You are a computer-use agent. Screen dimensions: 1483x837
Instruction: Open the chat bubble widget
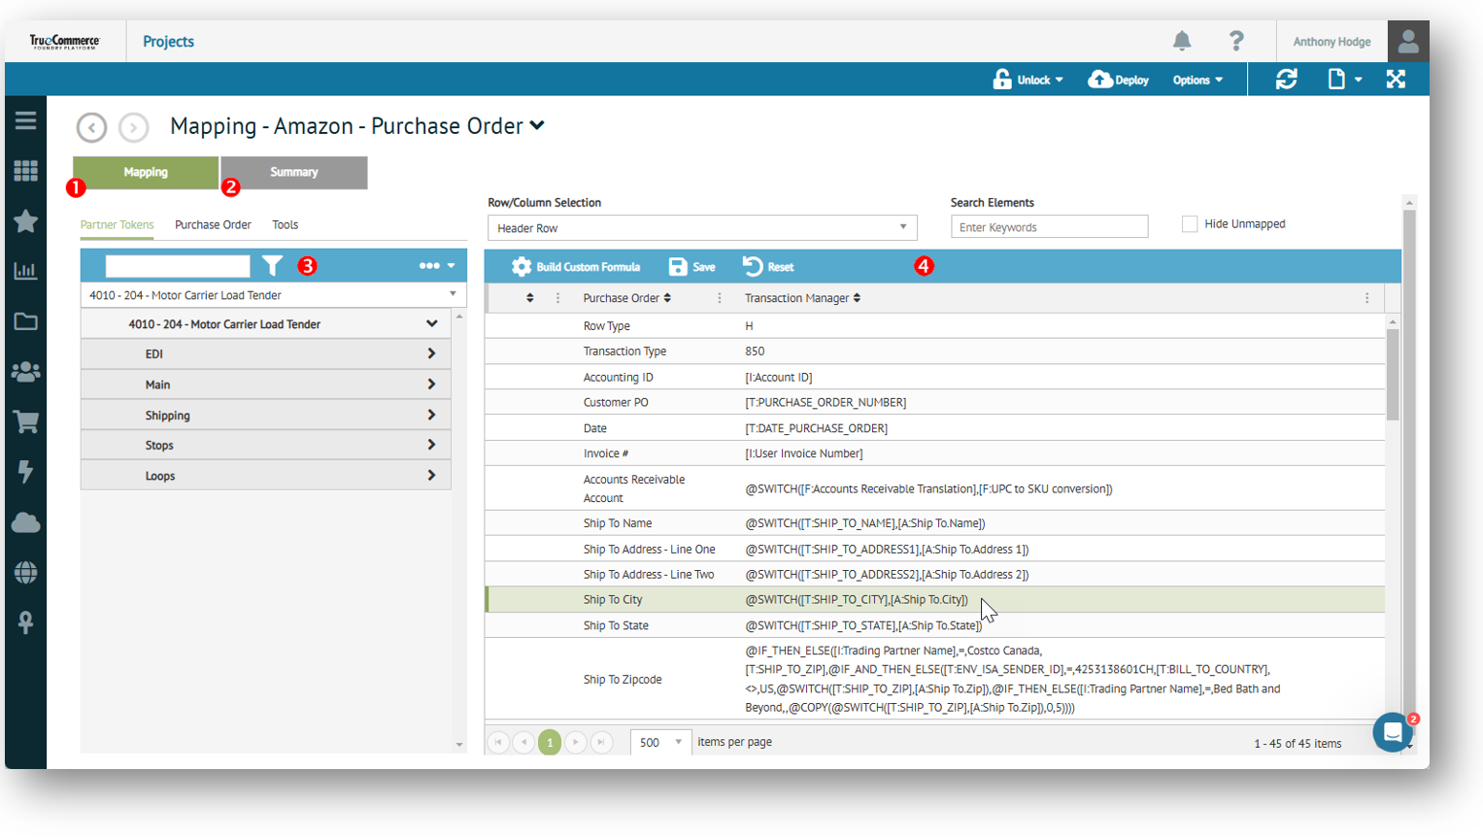coord(1392,733)
